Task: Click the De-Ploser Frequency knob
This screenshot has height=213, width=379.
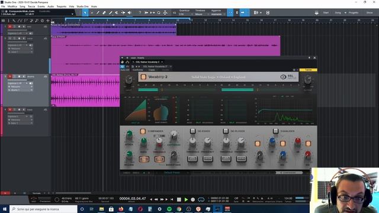Action: pos(241,141)
